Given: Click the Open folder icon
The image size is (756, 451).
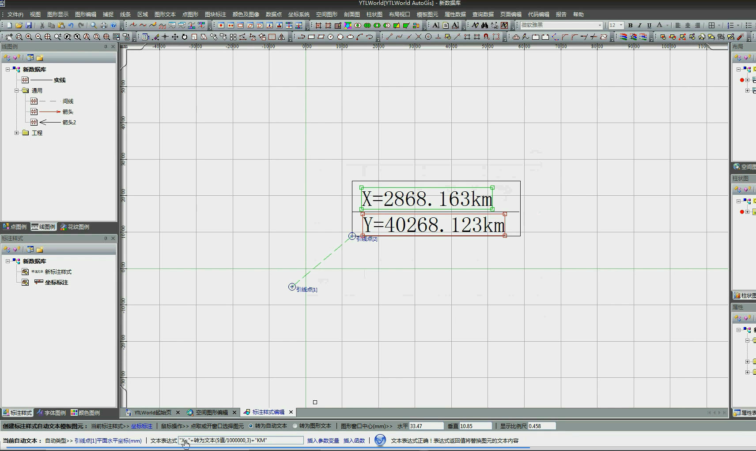Looking at the screenshot, I should click(x=19, y=26).
